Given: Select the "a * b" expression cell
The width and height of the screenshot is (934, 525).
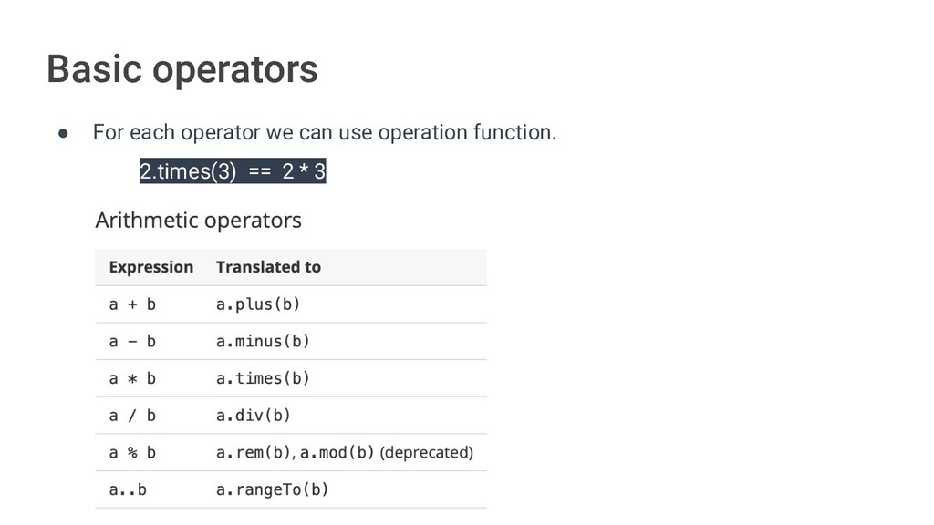Looking at the screenshot, I should [132, 378].
